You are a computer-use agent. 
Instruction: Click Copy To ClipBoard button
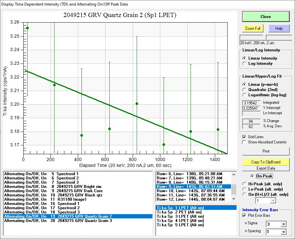tap(266, 162)
